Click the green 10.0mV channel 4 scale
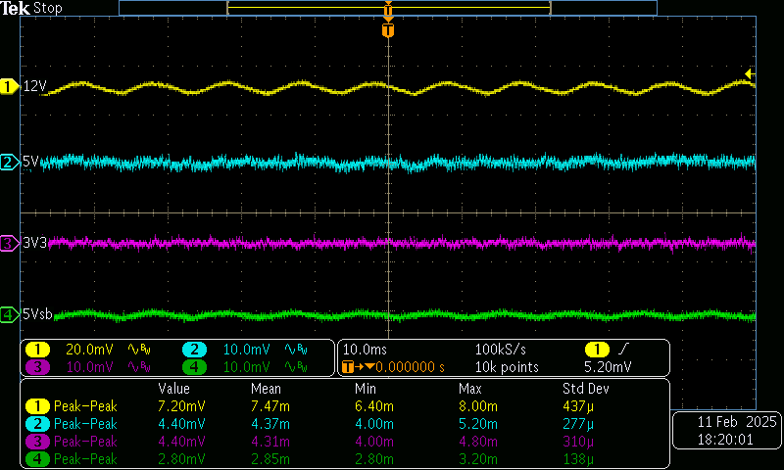 pos(247,367)
